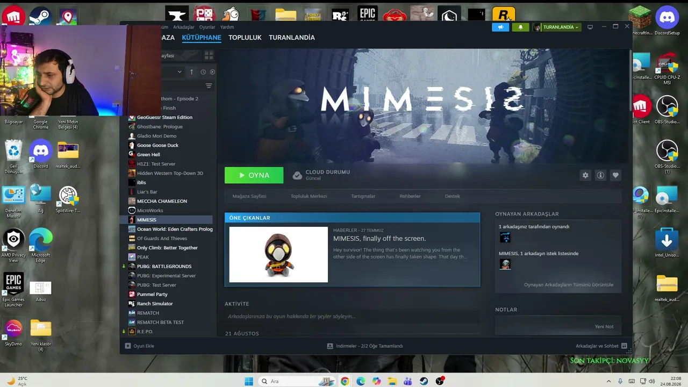This screenshot has width=688, height=387.
Task: Select PUBG: BATTLEGROUNDS in the library
Action: click(x=164, y=267)
